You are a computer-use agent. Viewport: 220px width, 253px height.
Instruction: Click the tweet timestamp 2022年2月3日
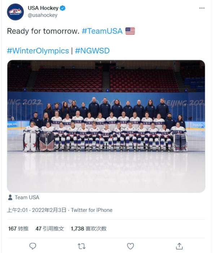(x=49, y=210)
